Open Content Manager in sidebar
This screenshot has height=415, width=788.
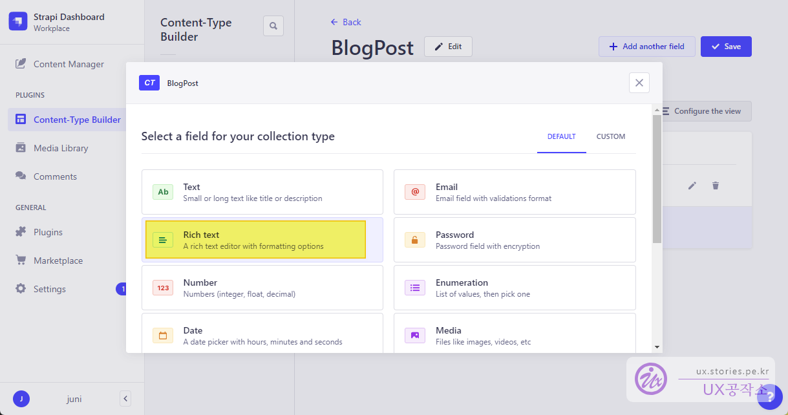pos(69,64)
